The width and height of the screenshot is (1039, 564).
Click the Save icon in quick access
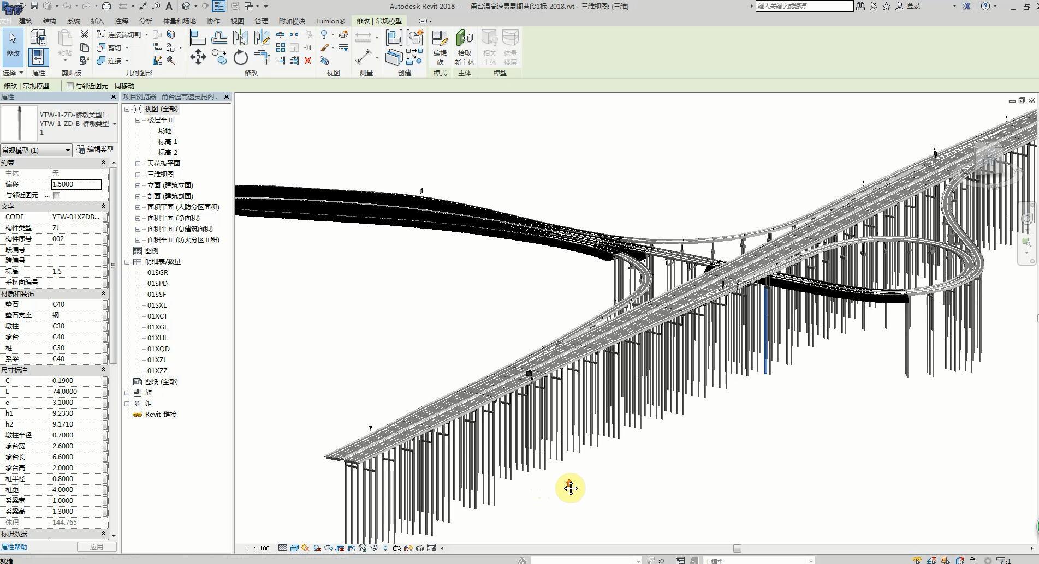coord(34,6)
